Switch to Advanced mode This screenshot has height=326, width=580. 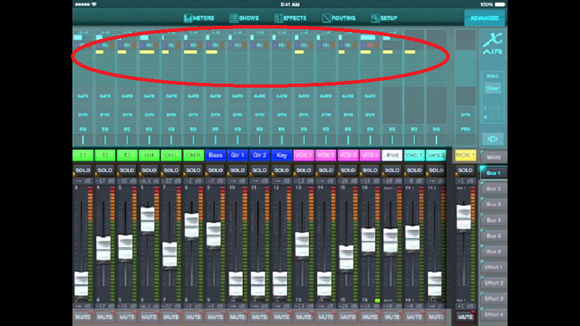coord(484,18)
